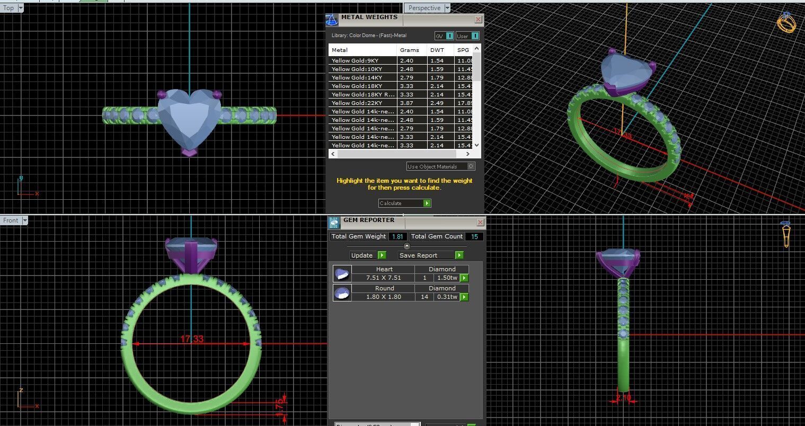Screen dimensions: 805x426
Task: Click the Calculate button label
Action: pyautogui.click(x=391, y=203)
